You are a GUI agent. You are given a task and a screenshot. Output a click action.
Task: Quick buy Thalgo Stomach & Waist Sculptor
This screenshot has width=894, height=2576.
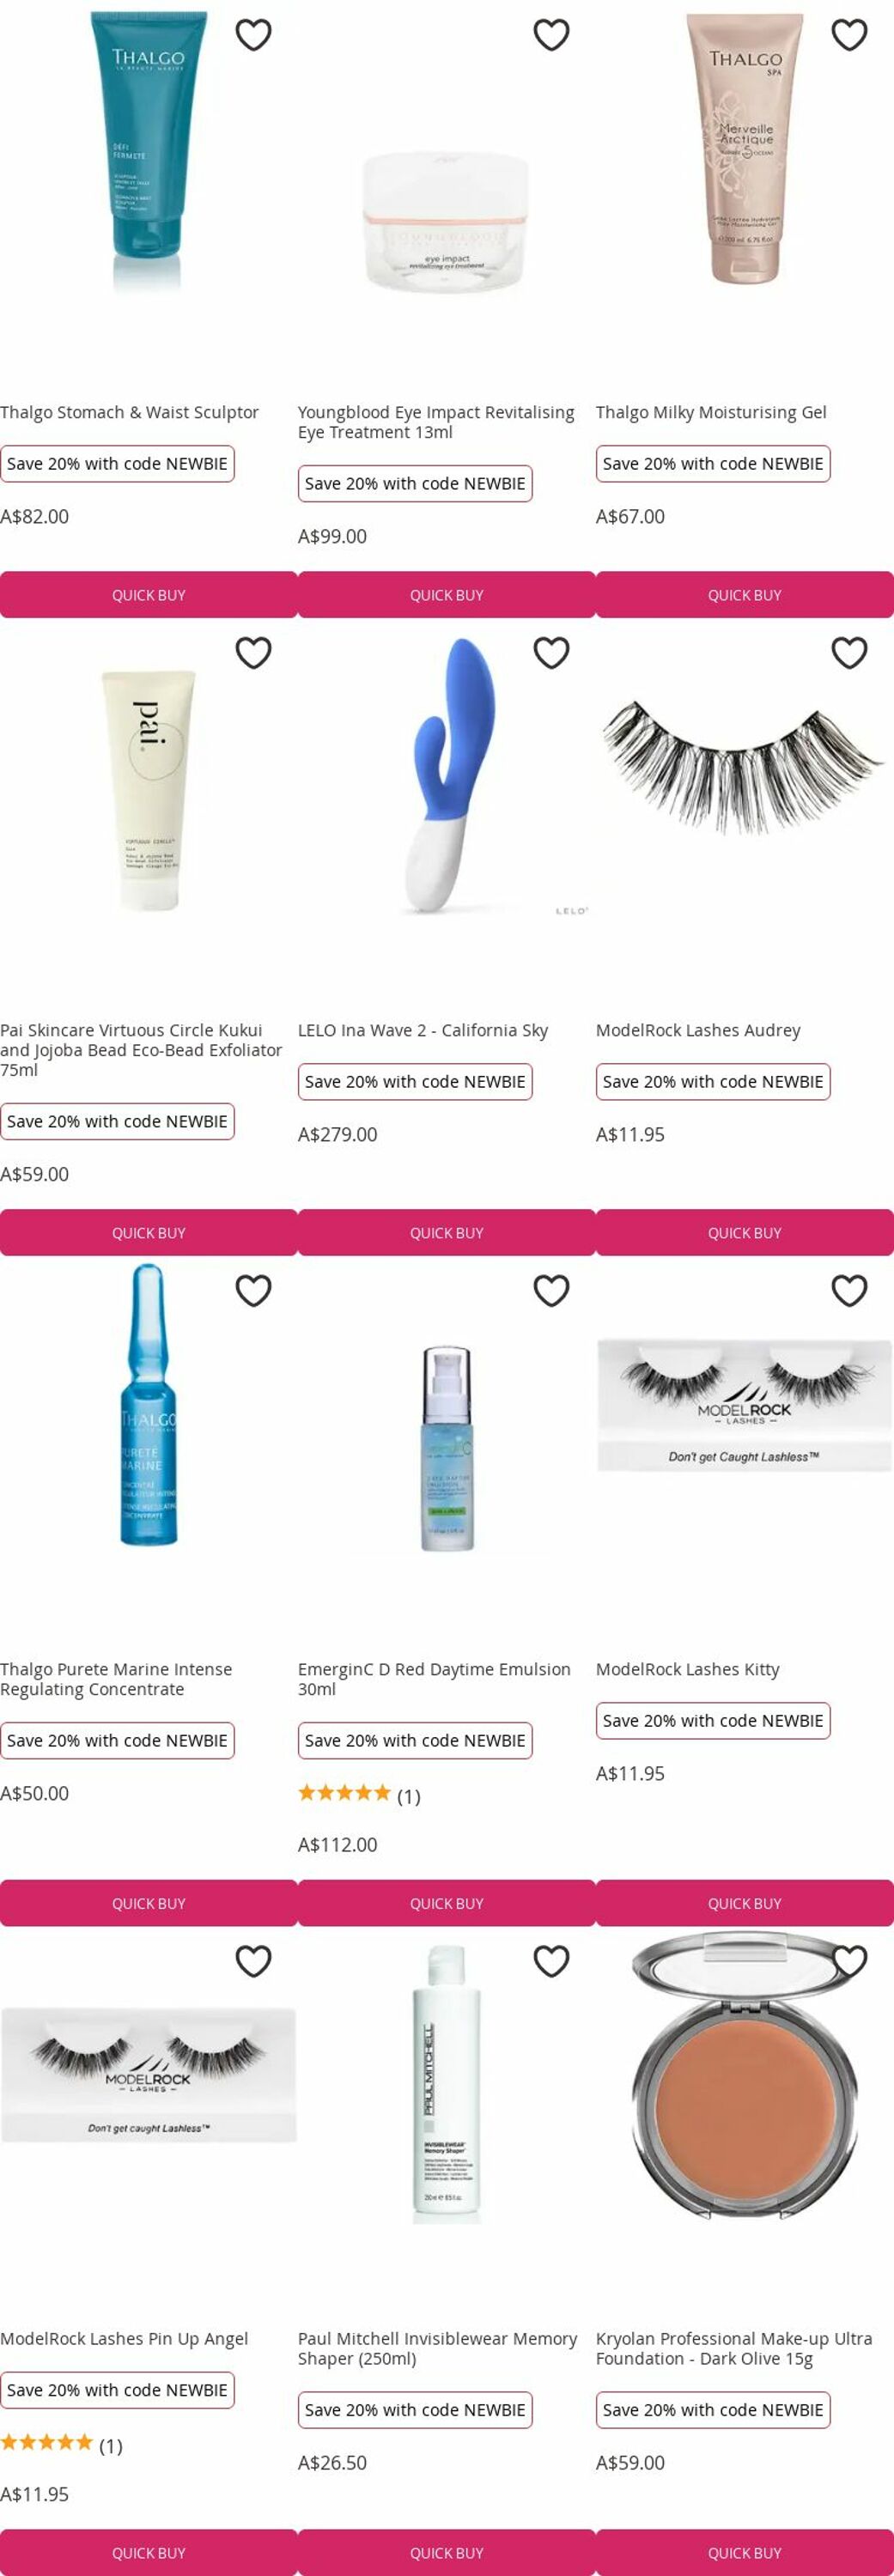149,595
